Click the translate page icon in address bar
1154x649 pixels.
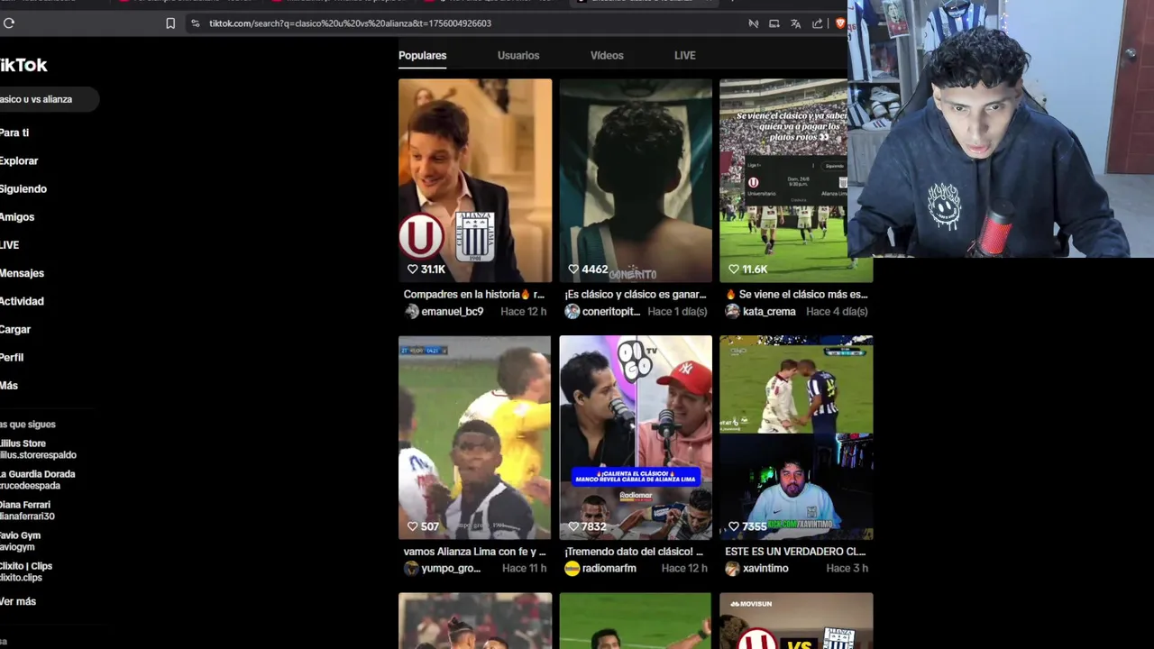pos(795,23)
